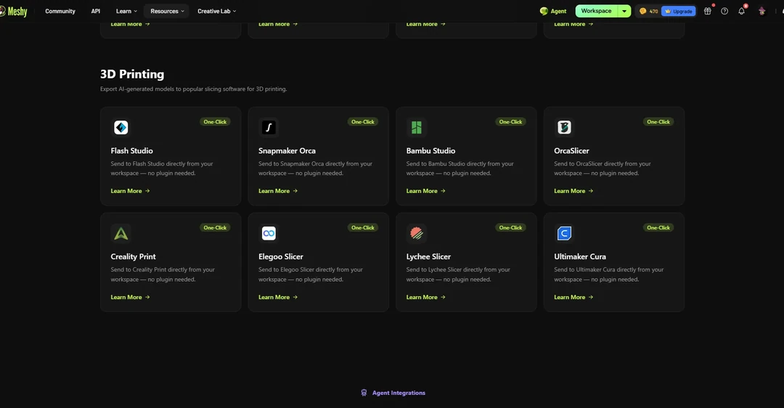Click "Send to Lychee Slicer directly" description
The width and height of the screenshot is (784, 408).
tap(458, 274)
